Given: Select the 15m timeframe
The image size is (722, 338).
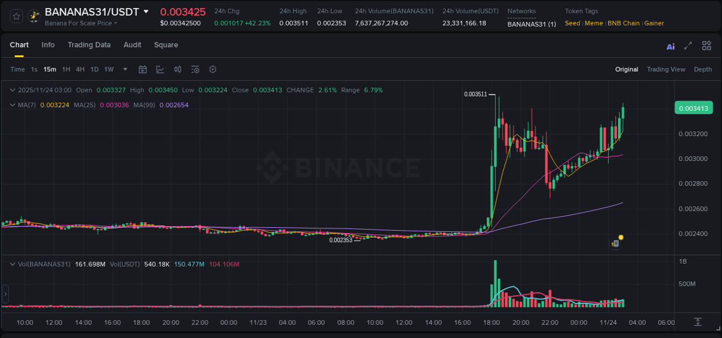Looking at the screenshot, I should point(50,69).
